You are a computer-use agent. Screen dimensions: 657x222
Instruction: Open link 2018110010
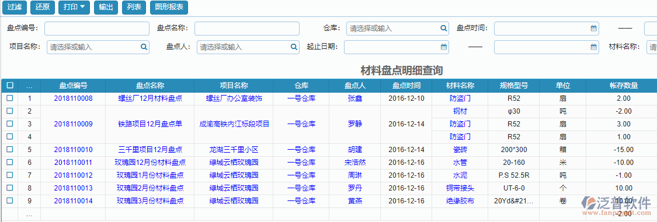click(74, 149)
